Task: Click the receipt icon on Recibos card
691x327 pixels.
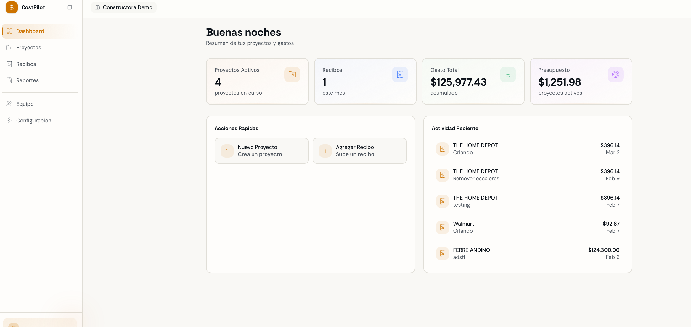Action: (x=400, y=74)
